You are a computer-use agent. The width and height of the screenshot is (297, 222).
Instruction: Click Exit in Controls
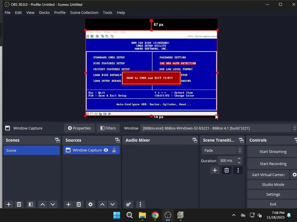pos(273,204)
